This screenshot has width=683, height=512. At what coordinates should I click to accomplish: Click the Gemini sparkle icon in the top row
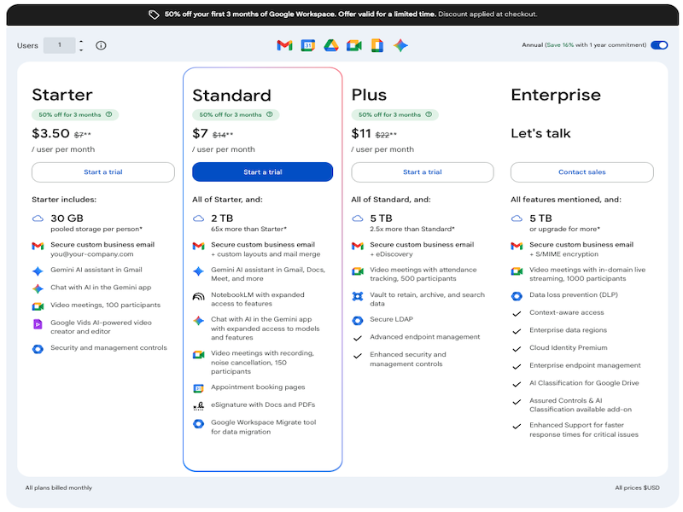pyautogui.click(x=400, y=45)
